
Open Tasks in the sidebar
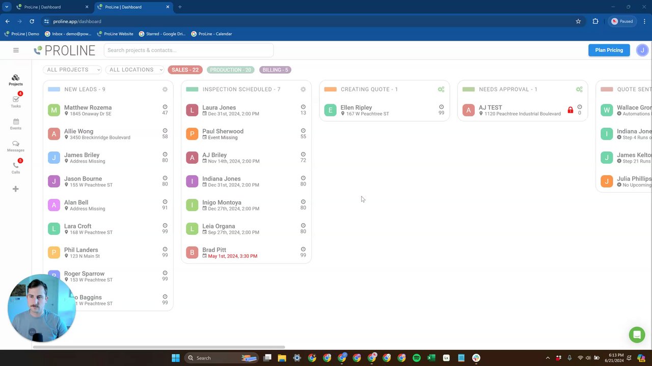coord(16,102)
